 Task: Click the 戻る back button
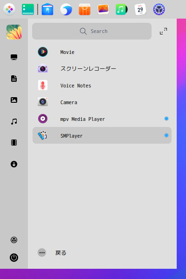[52, 252]
